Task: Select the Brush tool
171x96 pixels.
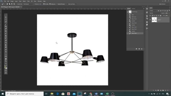Action: pos(6,33)
